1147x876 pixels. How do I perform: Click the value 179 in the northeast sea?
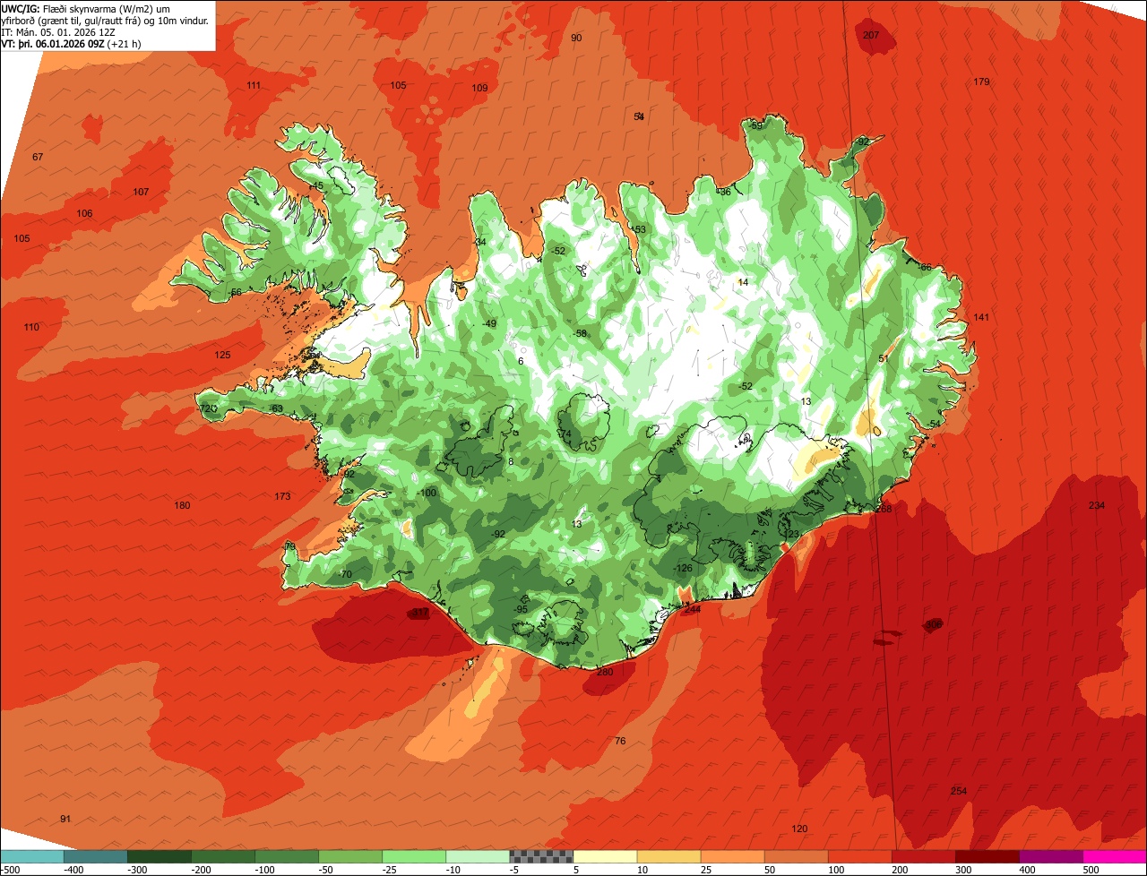tap(981, 82)
